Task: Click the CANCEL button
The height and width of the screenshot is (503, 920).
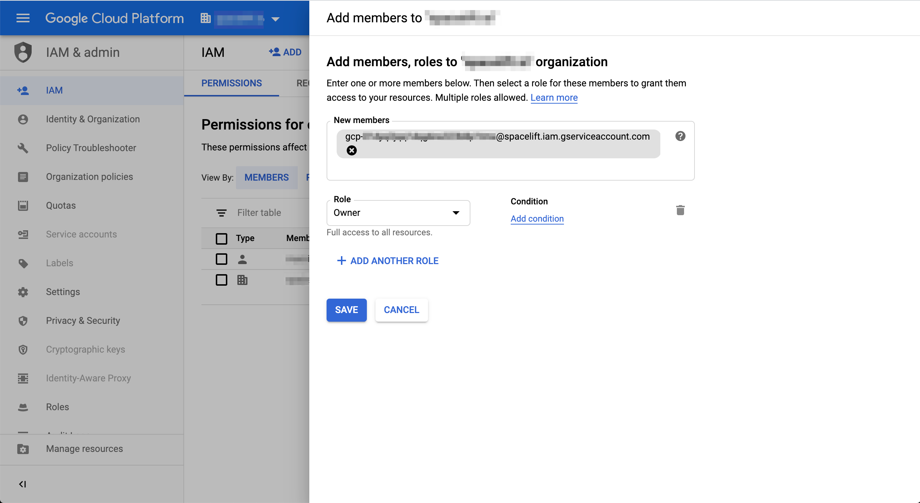Action: pos(401,310)
